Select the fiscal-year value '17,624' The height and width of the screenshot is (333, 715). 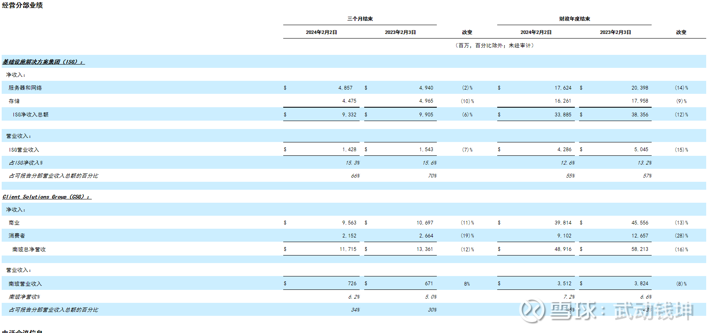[x=563, y=88]
